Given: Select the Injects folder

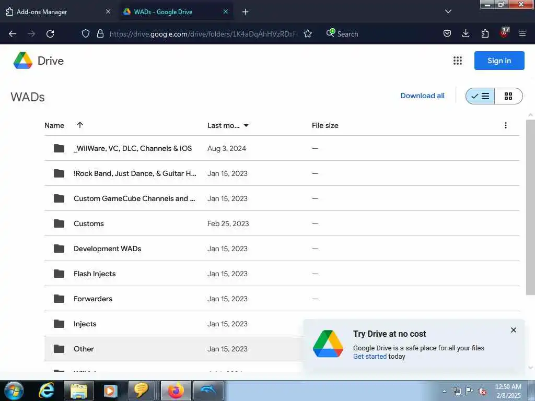Looking at the screenshot, I should click(x=173, y=324).
